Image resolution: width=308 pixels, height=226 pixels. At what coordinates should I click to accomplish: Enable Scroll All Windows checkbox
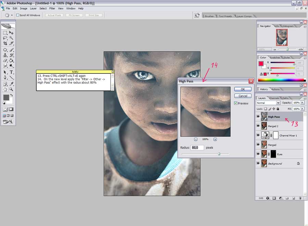point(18,15)
